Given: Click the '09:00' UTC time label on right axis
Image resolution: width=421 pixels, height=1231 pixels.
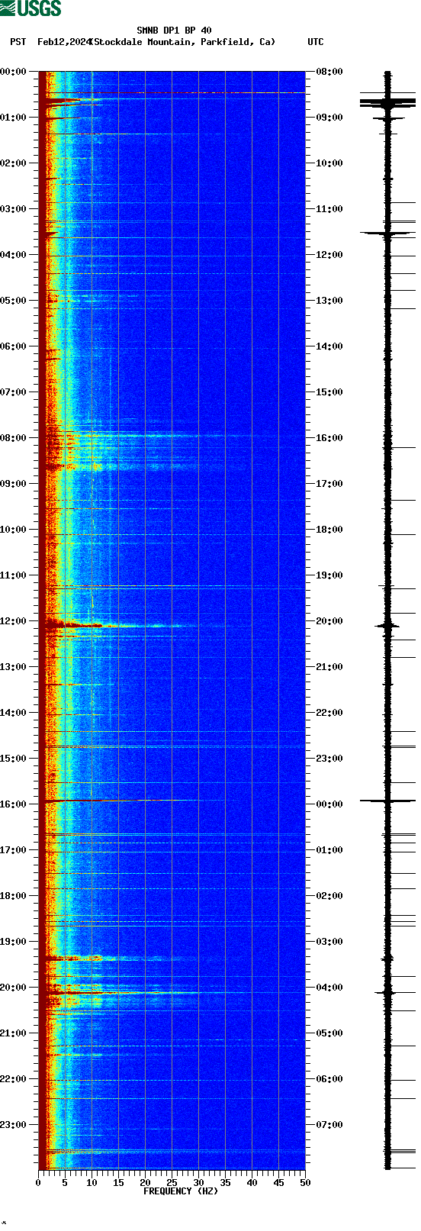Looking at the screenshot, I should [x=329, y=118].
